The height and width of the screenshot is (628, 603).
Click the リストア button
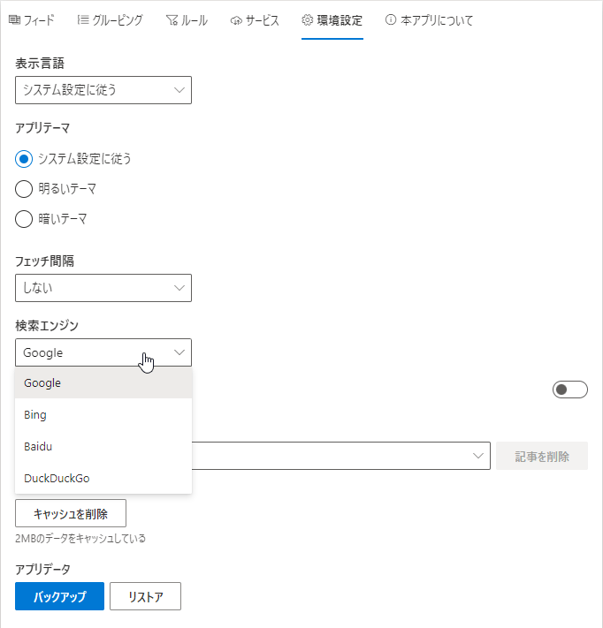point(145,596)
